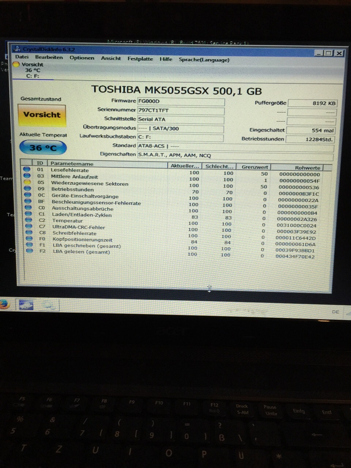Click the Firmware field FG000D
Viewport: 351px width, 468px height.
click(181, 102)
